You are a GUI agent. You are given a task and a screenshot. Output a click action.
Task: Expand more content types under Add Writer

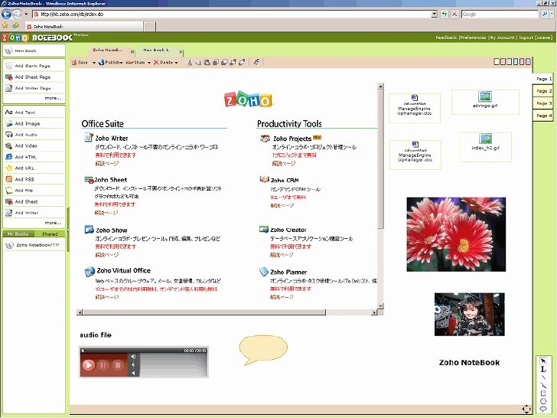click(x=53, y=223)
